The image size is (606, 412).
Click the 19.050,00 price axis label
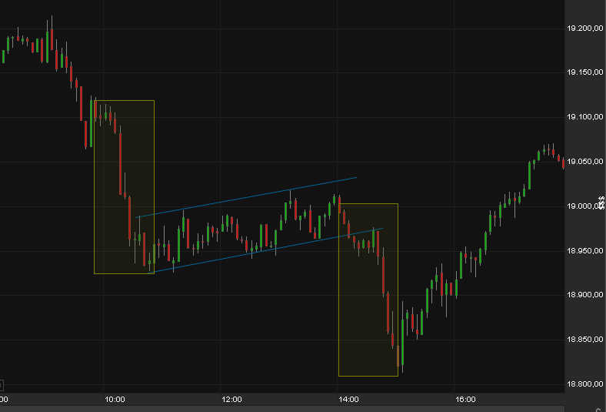point(584,161)
